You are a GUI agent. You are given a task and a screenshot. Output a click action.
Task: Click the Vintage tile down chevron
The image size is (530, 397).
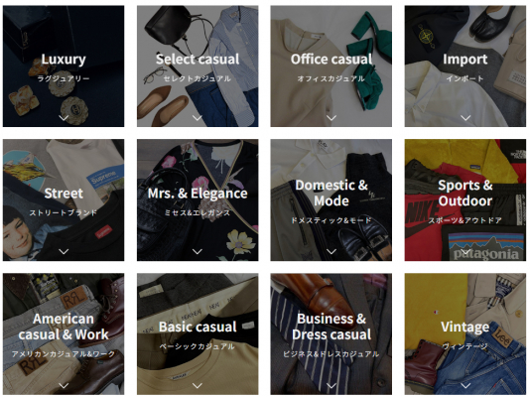465,385
